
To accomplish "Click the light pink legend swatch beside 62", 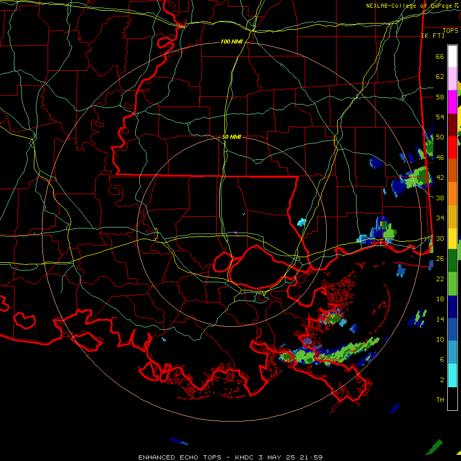I will pos(452,79).
